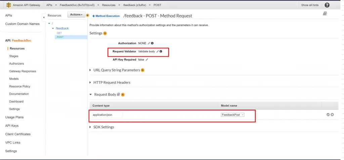Click POST in the breadcrumb
Image resolution: width=344 pixels, height=160 pixels.
click(x=158, y=5)
